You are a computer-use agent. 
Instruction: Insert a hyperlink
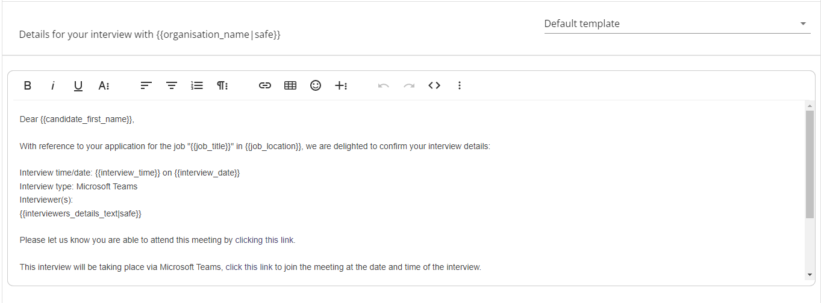(x=265, y=85)
